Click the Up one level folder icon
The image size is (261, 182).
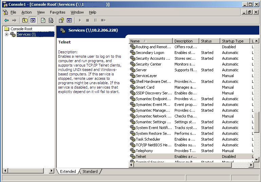(25, 20)
